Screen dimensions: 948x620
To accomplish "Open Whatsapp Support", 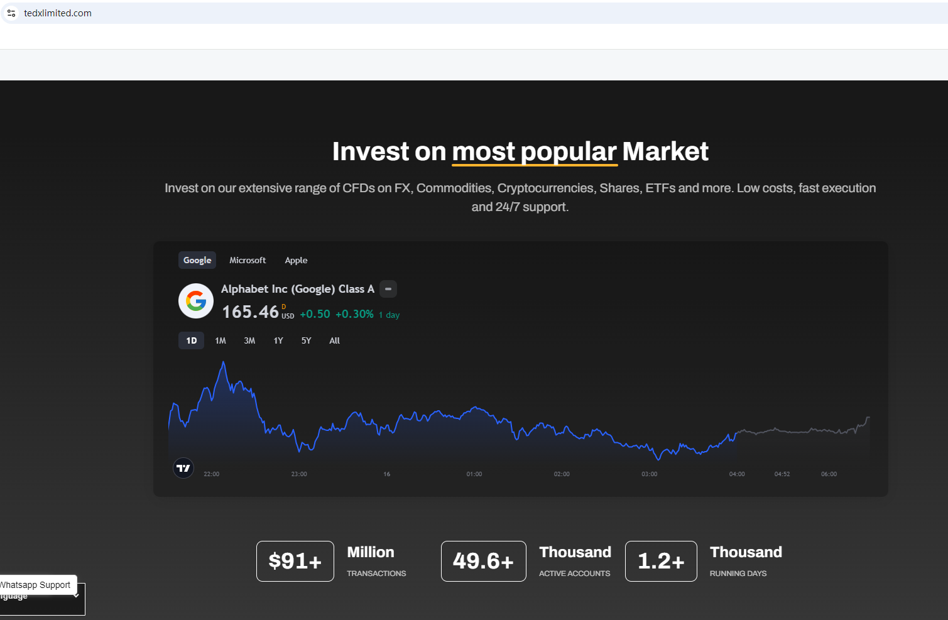I will [36, 585].
